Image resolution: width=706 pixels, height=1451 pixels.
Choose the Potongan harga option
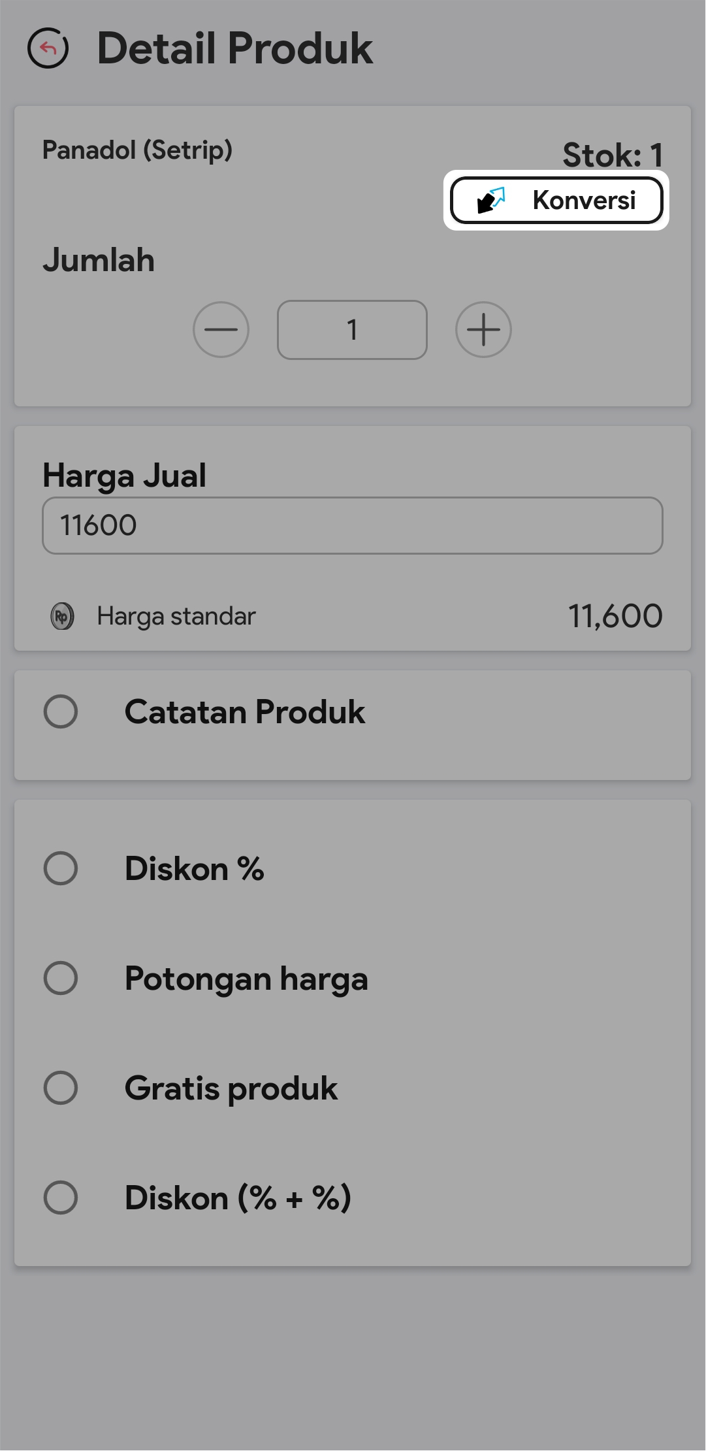[61, 978]
